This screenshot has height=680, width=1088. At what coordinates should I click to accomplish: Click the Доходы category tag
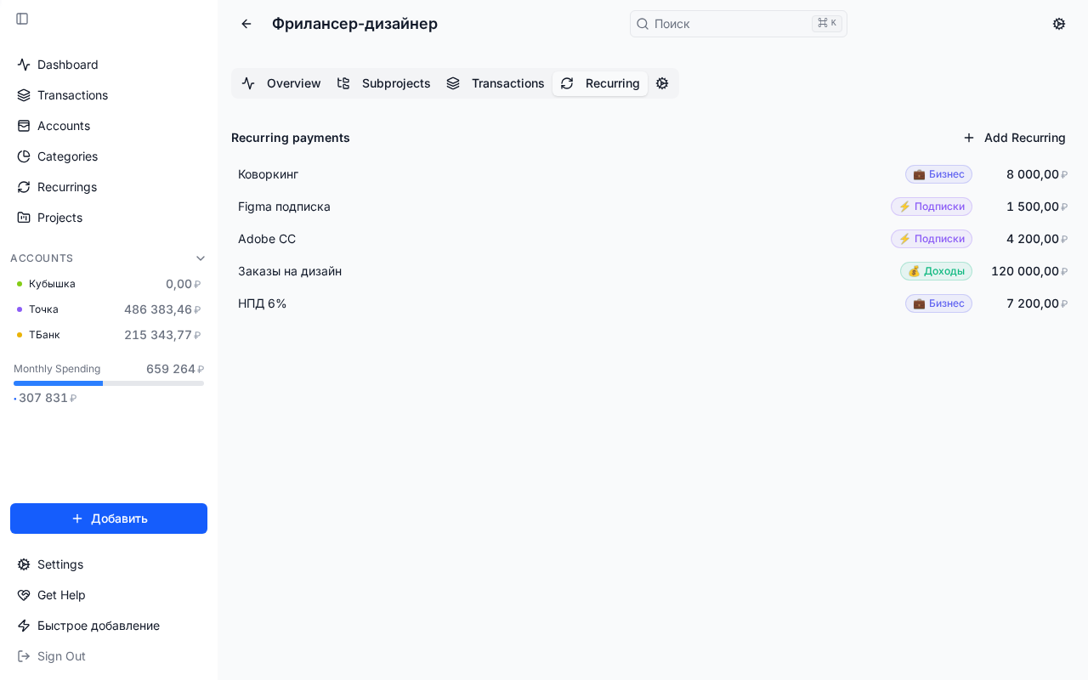point(936,271)
